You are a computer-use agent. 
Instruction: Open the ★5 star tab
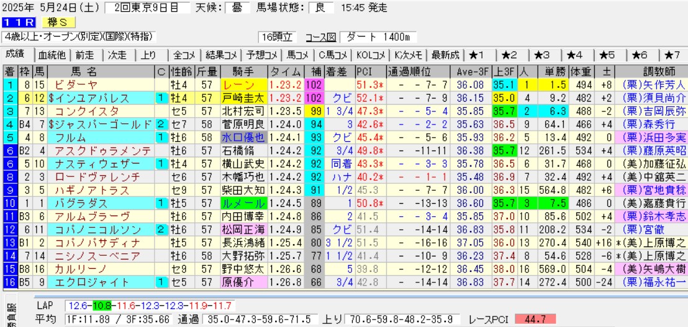pyautogui.click(x=607, y=54)
